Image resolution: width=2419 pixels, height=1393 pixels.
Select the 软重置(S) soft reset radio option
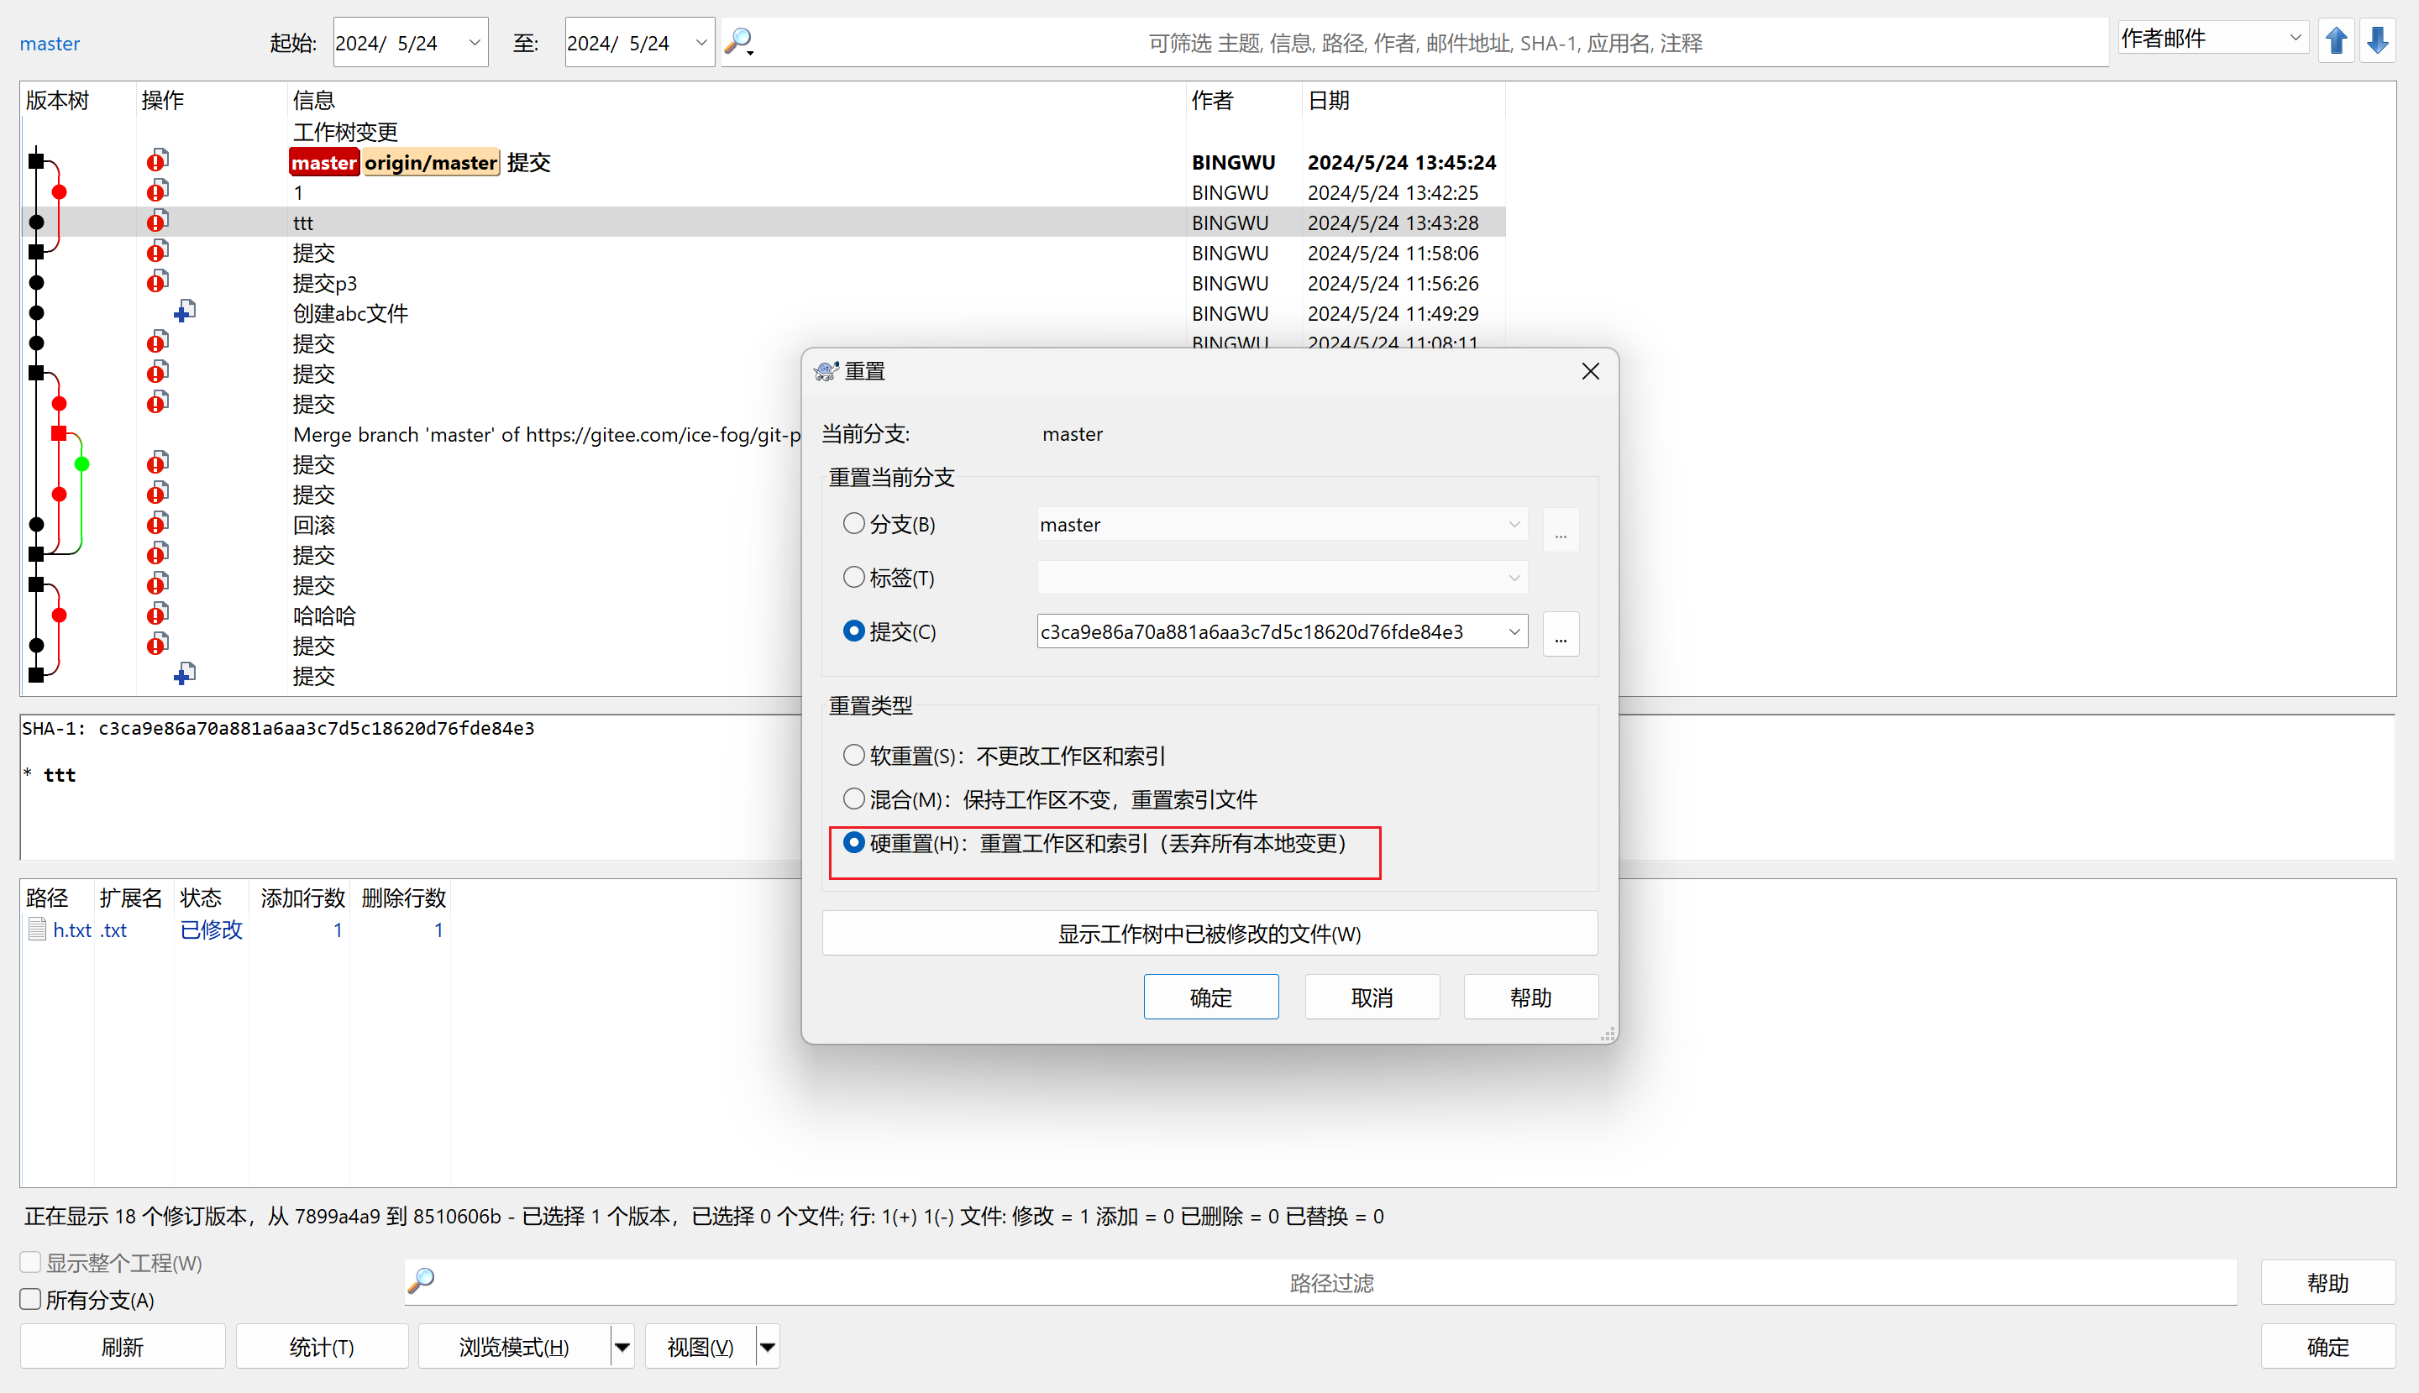pyautogui.click(x=853, y=755)
